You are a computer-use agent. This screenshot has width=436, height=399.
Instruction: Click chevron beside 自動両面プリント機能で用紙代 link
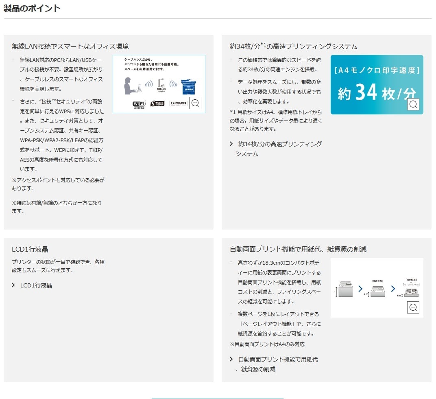pos(231,359)
